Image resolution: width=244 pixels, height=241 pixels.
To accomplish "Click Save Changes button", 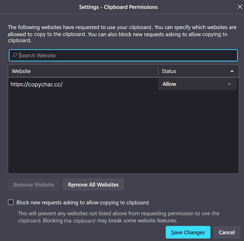I will (x=188, y=232).
